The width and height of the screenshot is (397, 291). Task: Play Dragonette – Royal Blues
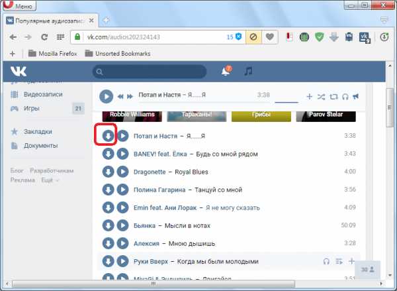pyautogui.click(x=123, y=172)
